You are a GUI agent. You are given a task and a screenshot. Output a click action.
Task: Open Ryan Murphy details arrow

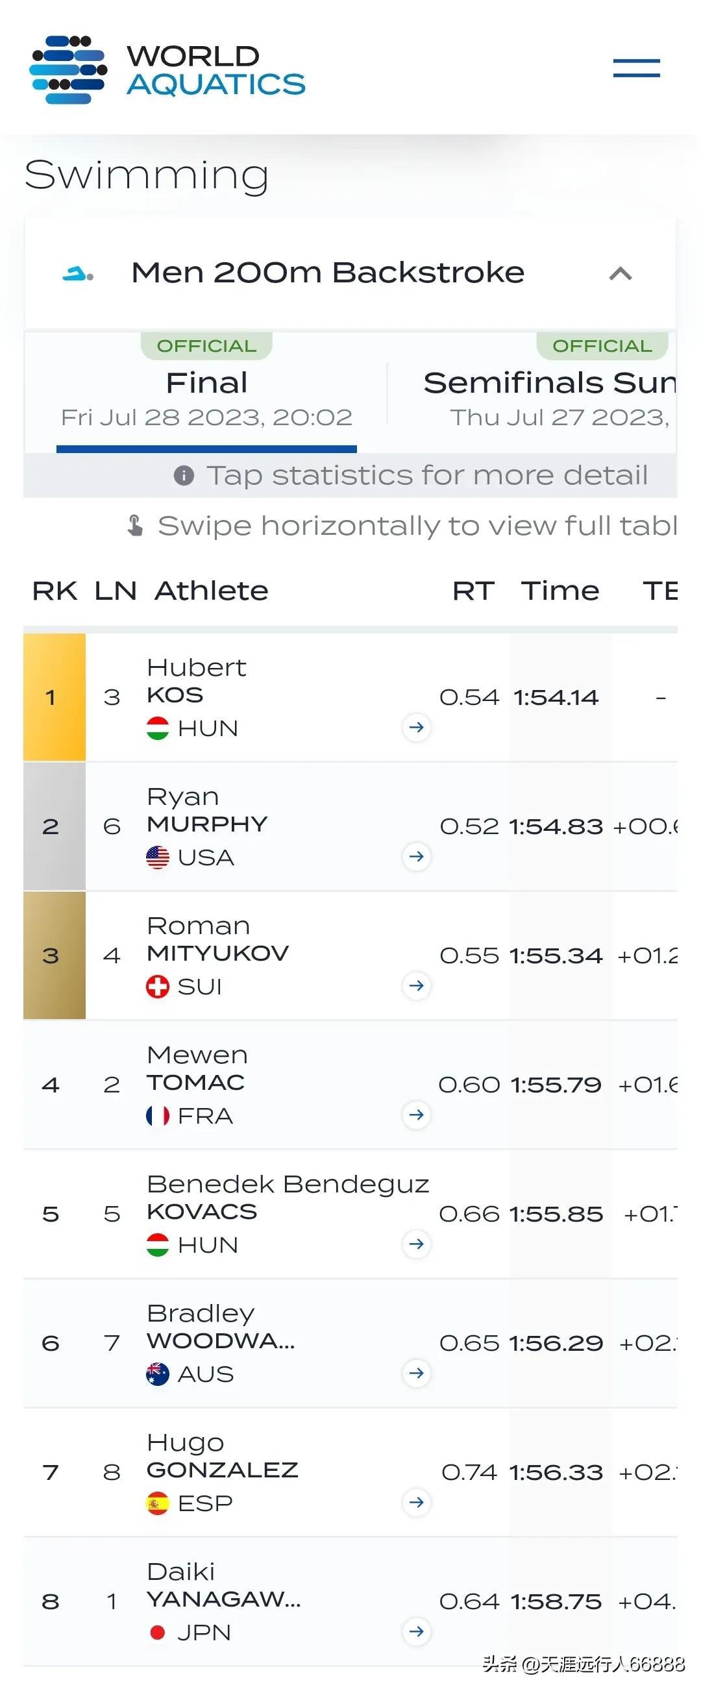pos(417,856)
